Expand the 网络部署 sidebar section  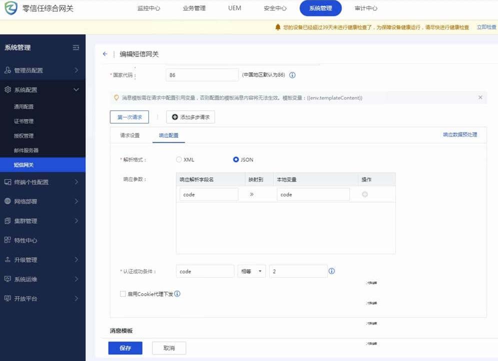(x=42, y=202)
